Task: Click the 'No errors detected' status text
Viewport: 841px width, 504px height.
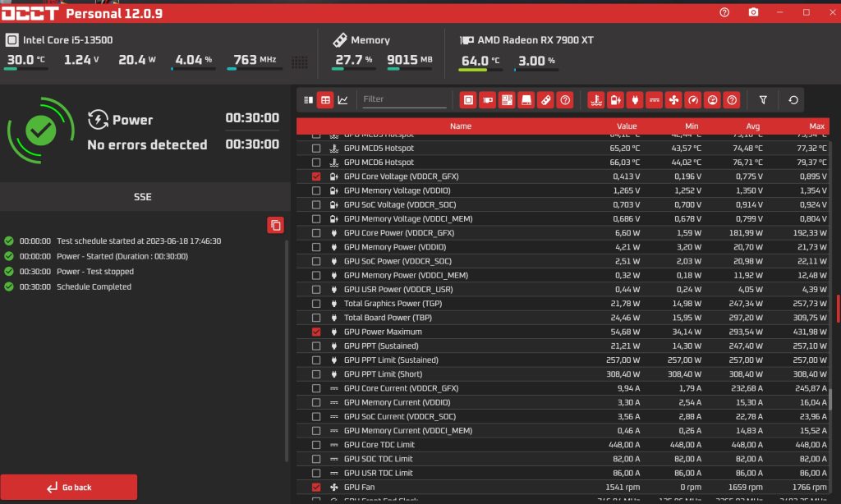Action: point(147,144)
